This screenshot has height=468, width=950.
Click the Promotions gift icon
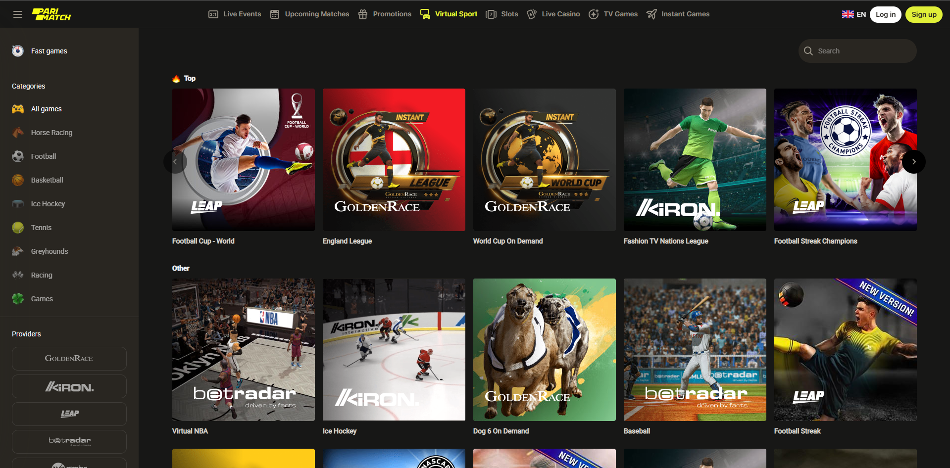pyautogui.click(x=363, y=14)
